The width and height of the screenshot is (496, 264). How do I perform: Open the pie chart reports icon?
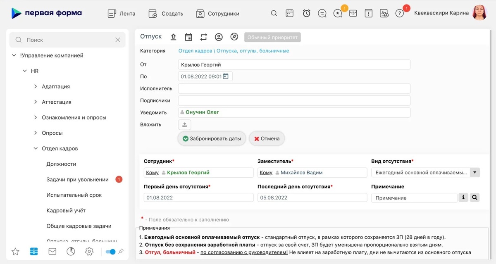[71, 251]
